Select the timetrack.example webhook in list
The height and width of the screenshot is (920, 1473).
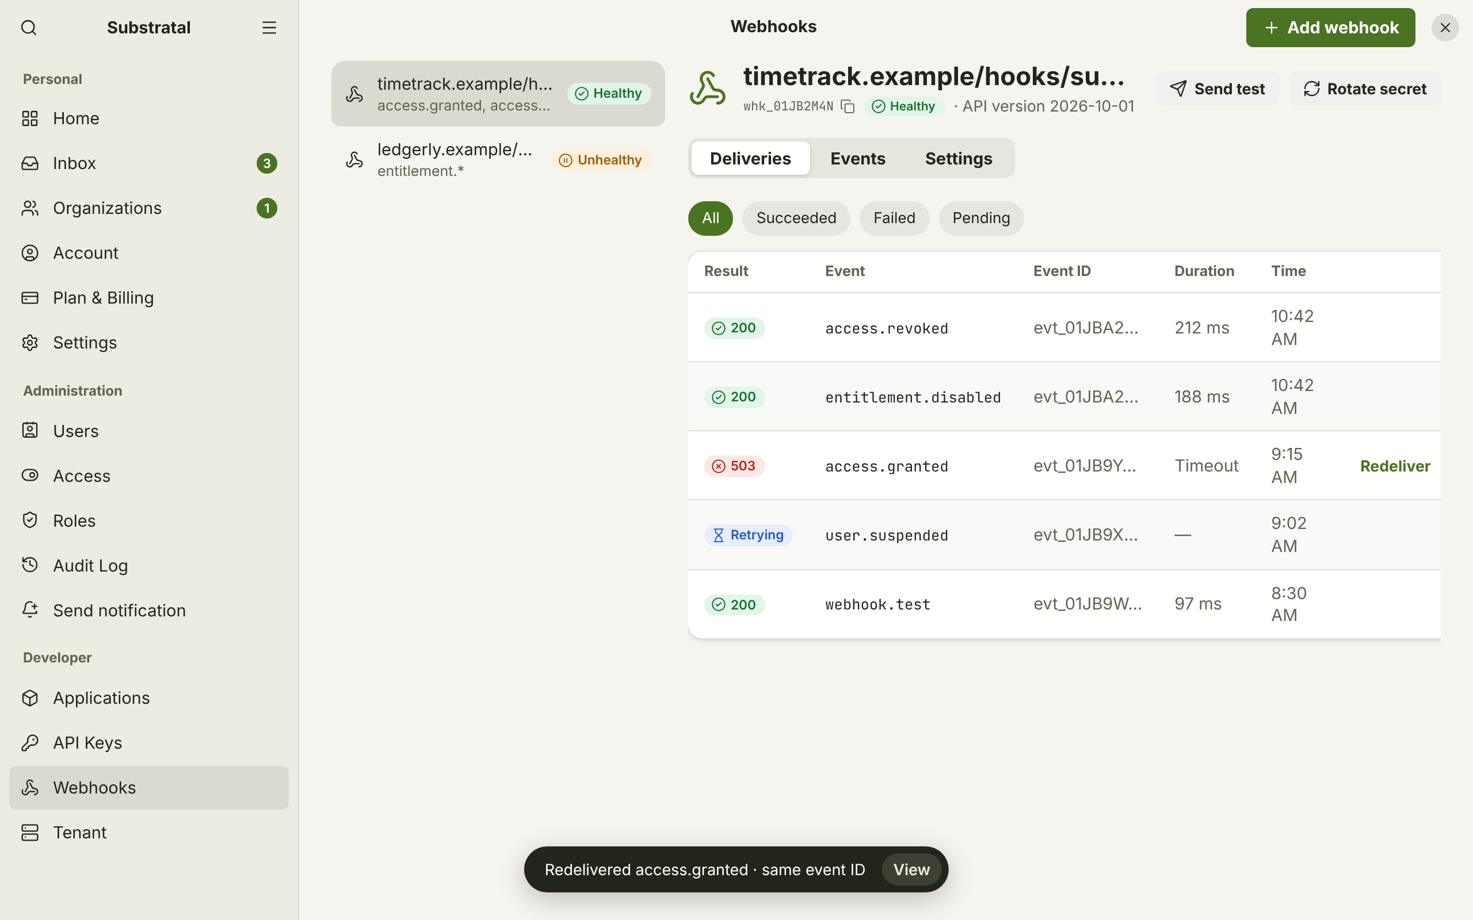[x=498, y=94]
